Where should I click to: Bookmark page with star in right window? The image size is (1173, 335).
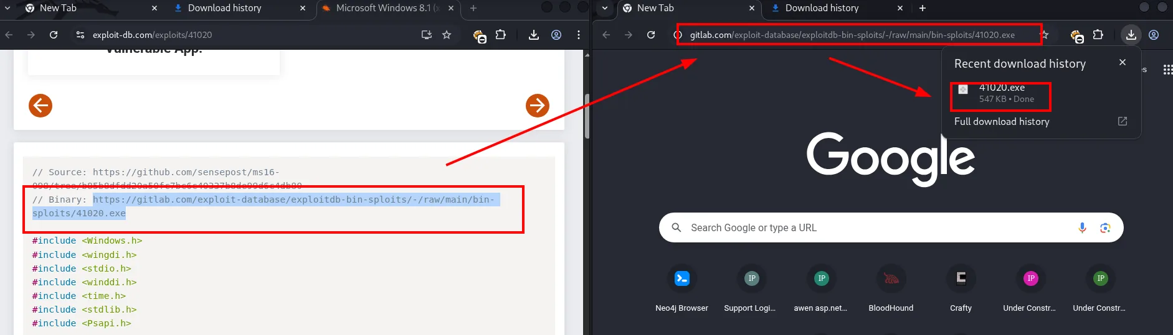(x=1045, y=35)
